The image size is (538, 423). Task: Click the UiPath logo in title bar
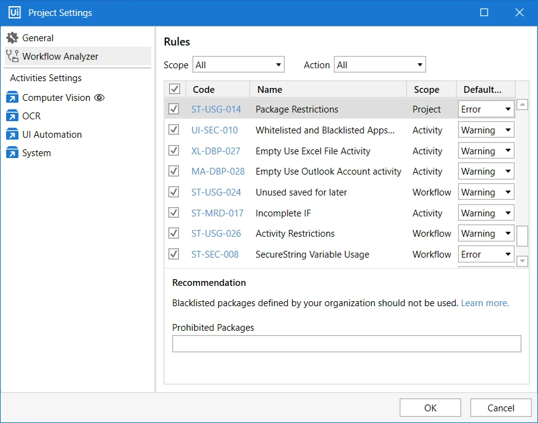(14, 12)
